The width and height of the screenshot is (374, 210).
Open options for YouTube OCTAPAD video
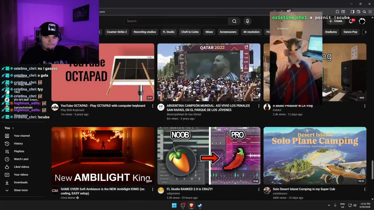153,106
